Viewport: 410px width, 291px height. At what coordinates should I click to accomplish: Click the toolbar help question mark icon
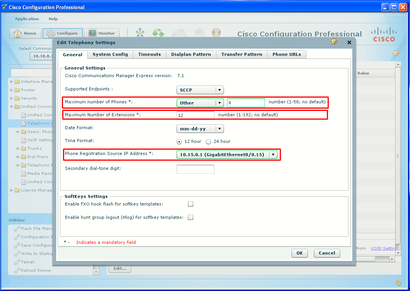[216, 33]
